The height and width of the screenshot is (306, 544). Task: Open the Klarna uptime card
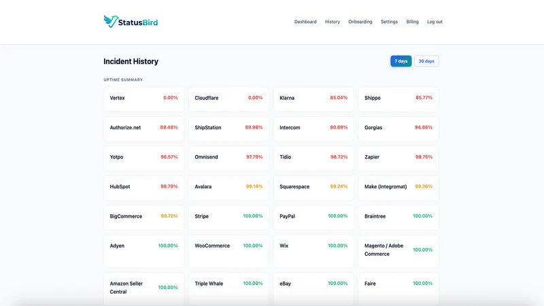pos(313,99)
